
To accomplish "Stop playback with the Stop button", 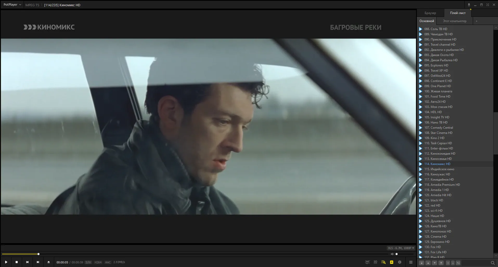I will coord(17,262).
